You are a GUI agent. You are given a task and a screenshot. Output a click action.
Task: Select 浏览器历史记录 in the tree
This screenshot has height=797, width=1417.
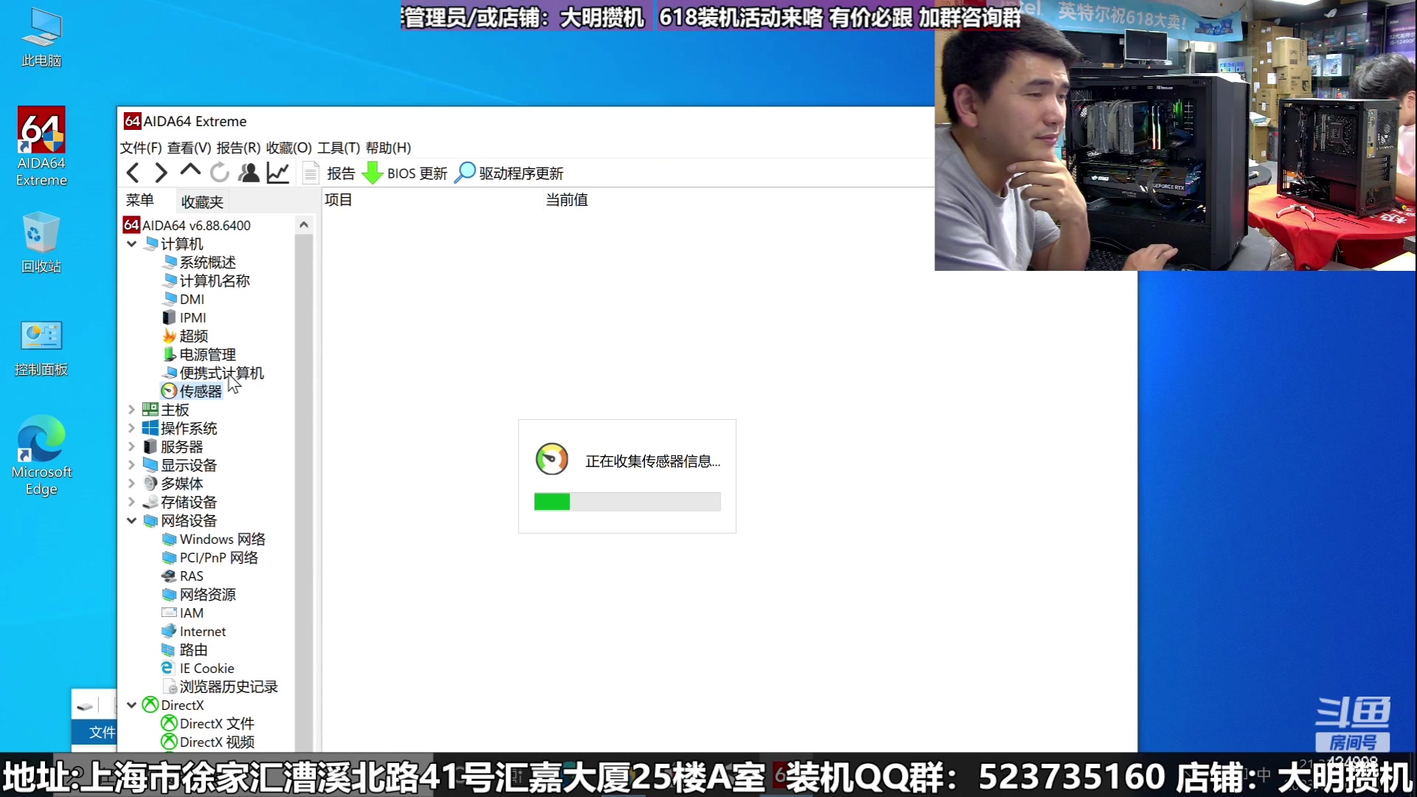pyautogui.click(x=220, y=686)
